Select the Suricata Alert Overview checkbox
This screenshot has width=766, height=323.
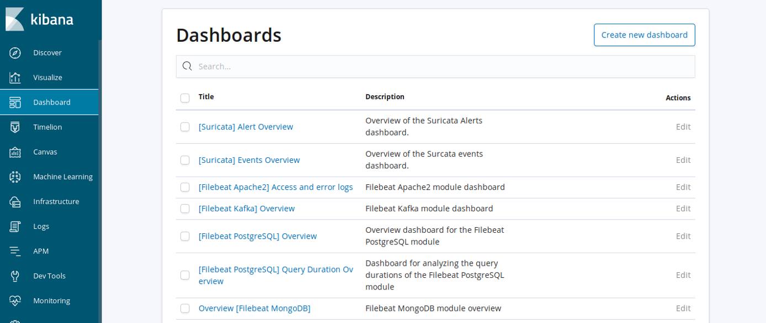click(185, 127)
